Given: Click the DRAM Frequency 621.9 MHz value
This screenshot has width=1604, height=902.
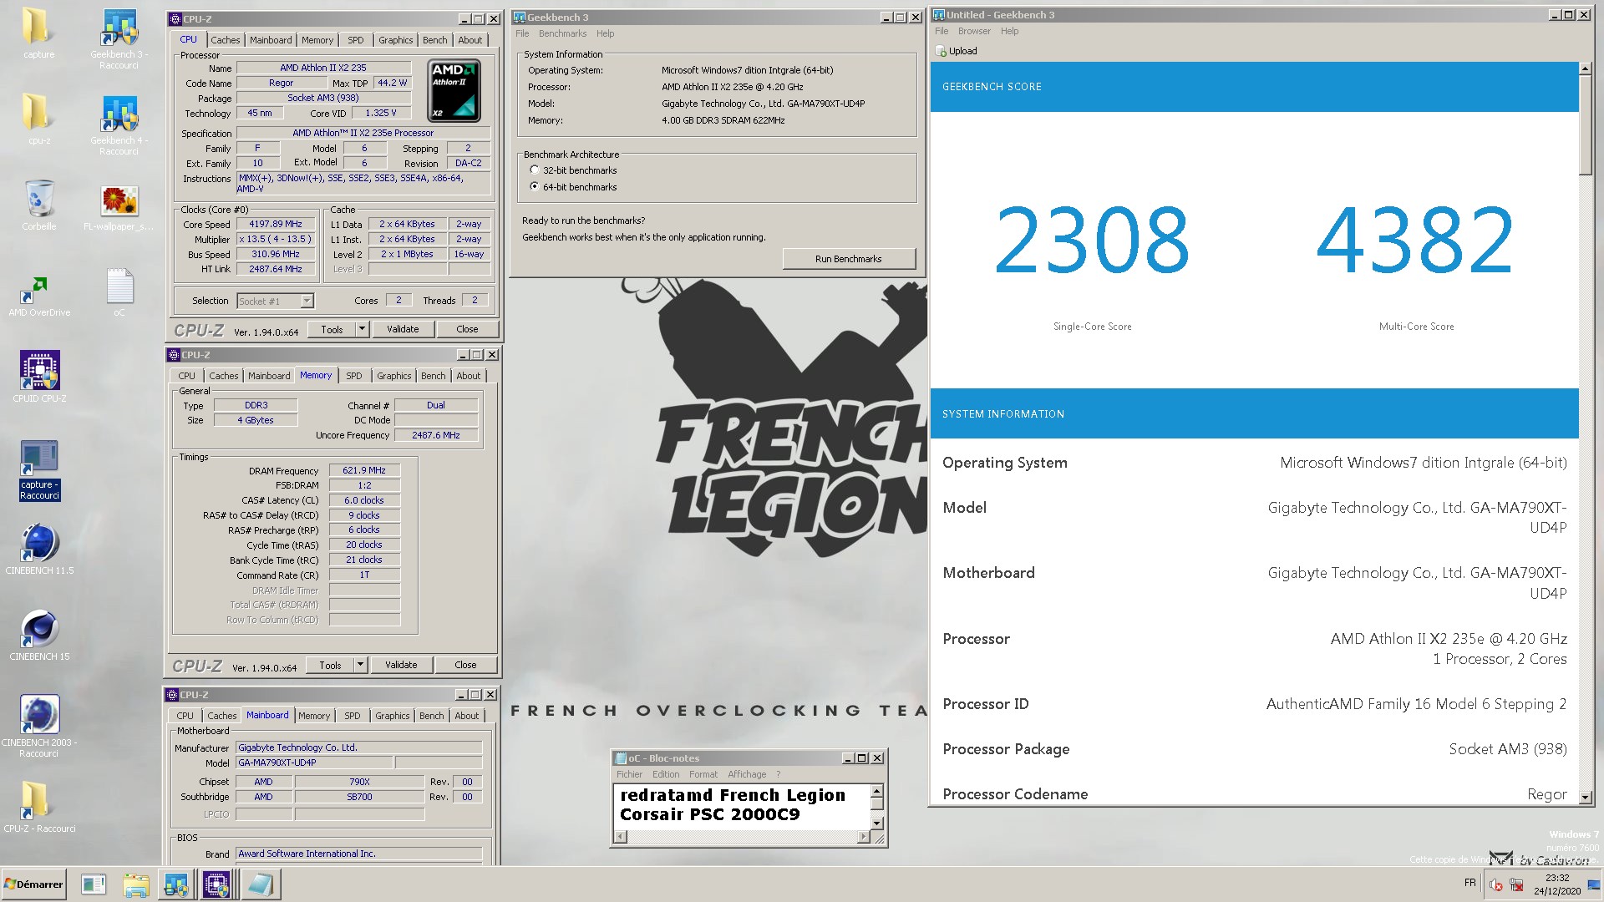Looking at the screenshot, I should tap(364, 470).
